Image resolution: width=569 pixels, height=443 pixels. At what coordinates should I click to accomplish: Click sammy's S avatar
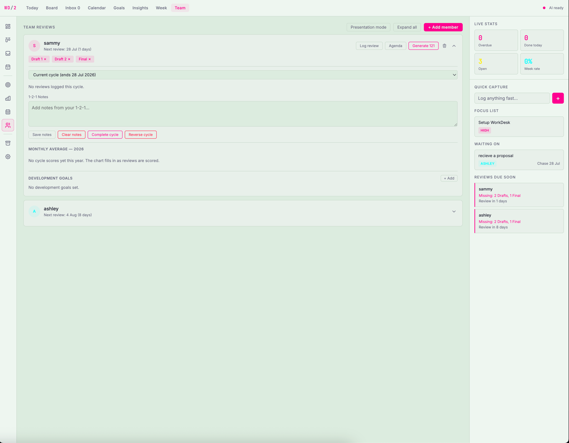tap(34, 46)
